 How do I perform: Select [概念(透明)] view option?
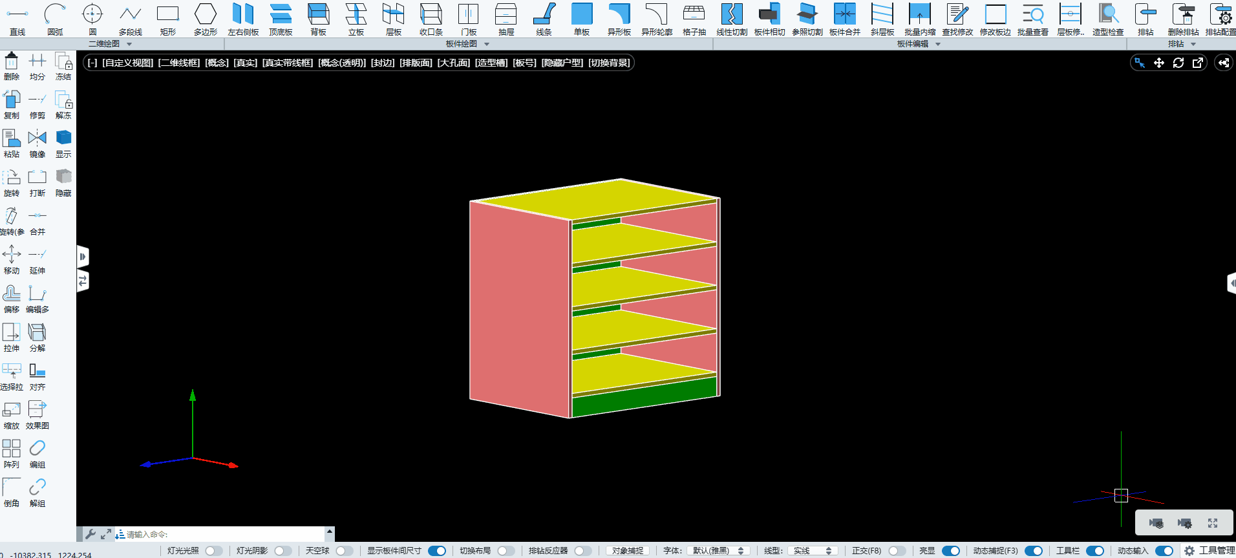(342, 63)
